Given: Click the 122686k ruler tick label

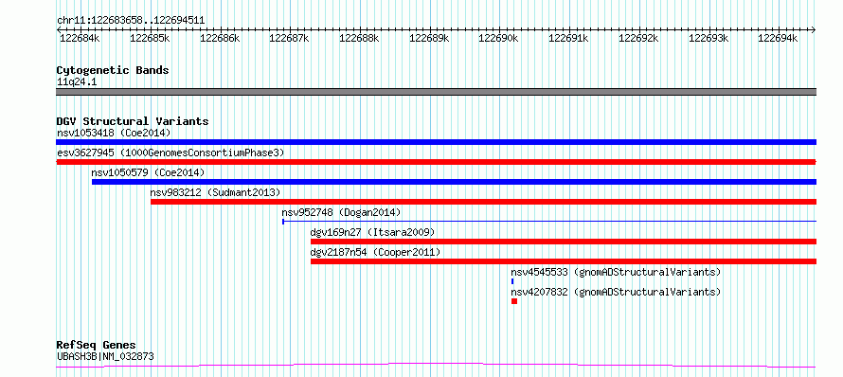Looking at the screenshot, I should pos(220,38).
